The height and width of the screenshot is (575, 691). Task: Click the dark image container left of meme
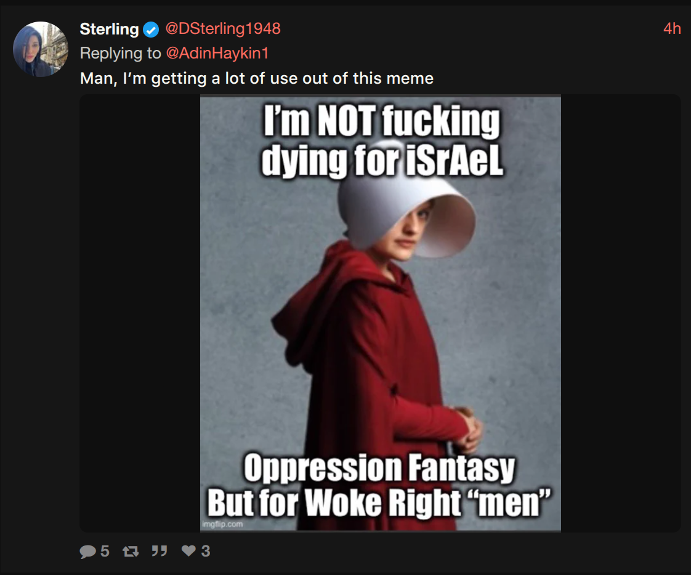click(140, 313)
